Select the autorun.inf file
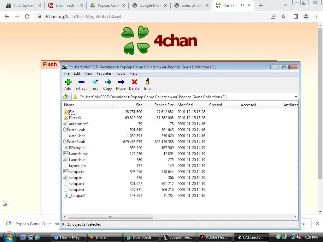323x242 pixels. coord(78,124)
